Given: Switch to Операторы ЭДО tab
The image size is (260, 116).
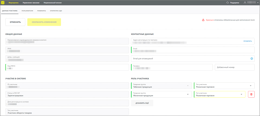Looking at the screenshot, I should point(56,11).
